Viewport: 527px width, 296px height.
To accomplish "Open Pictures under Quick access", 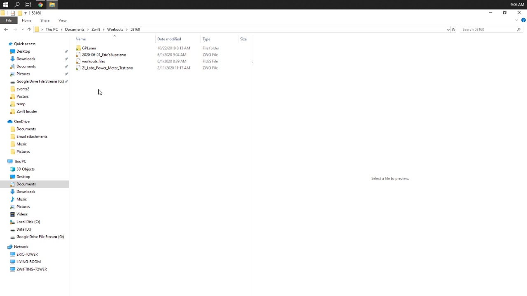I will (x=23, y=74).
